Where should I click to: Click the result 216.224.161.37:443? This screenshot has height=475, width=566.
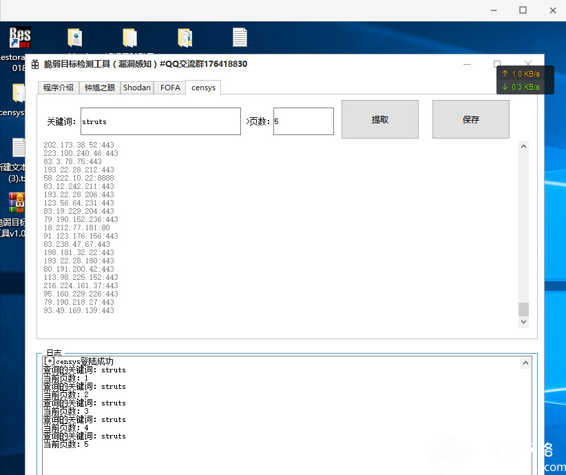pos(81,286)
